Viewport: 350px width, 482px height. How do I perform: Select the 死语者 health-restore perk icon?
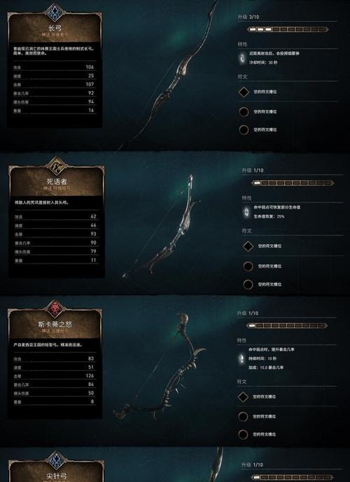click(246, 212)
